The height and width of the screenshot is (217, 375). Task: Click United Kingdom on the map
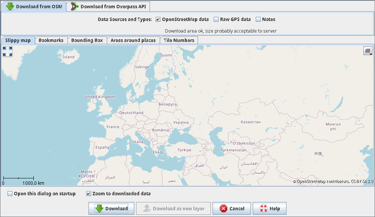click(x=100, y=97)
